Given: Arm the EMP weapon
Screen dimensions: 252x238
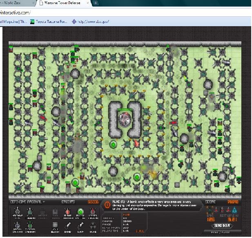Looking at the screenshot, I should pyautogui.click(x=80, y=227).
